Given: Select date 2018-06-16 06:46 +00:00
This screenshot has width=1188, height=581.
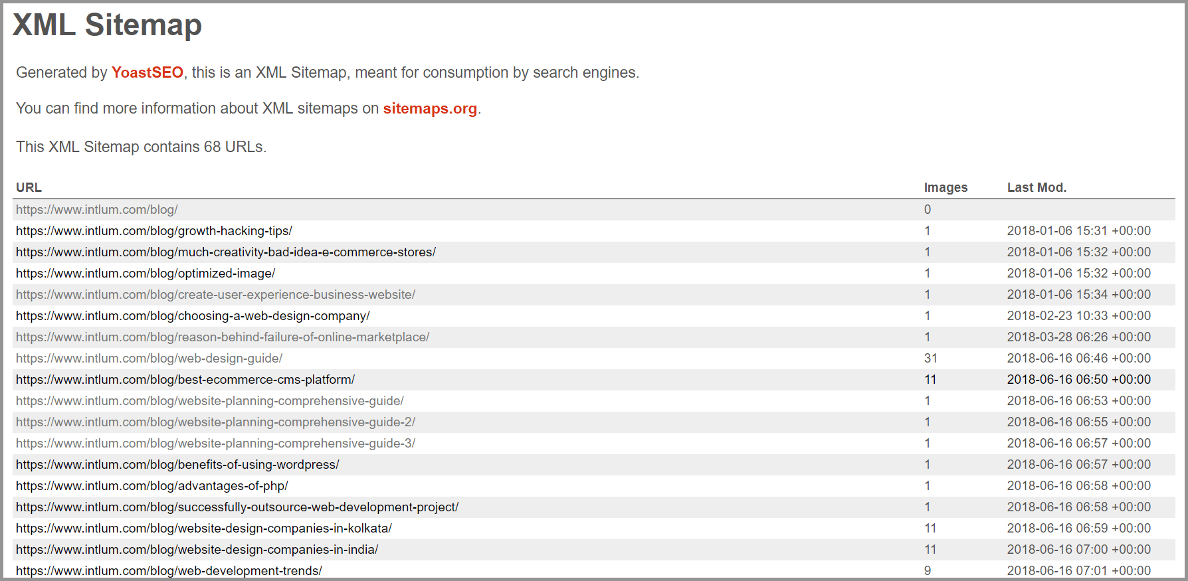Looking at the screenshot, I should 1079,359.
